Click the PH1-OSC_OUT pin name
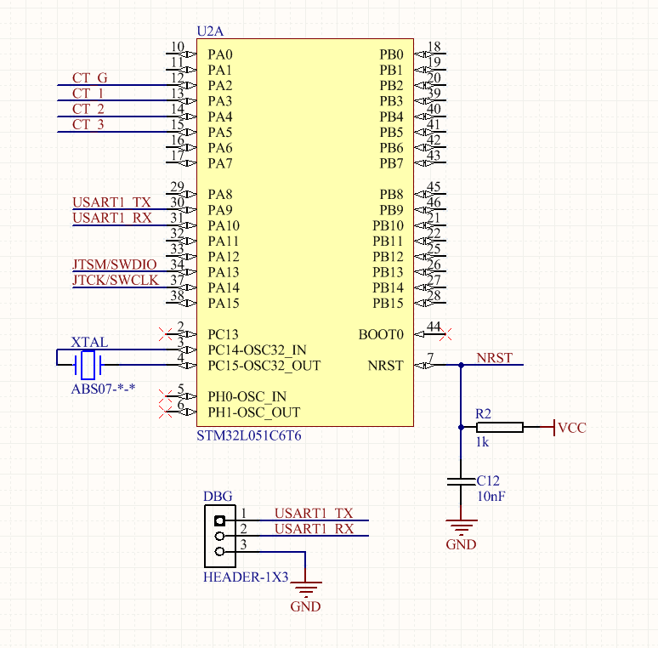Image resolution: width=658 pixels, height=648 pixels. point(254,412)
